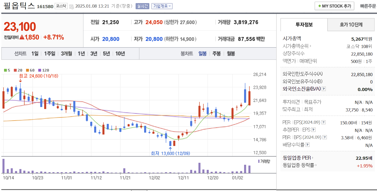Switch to the 호가 10단계 tab
The height and width of the screenshot is (191, 377).
351,24
